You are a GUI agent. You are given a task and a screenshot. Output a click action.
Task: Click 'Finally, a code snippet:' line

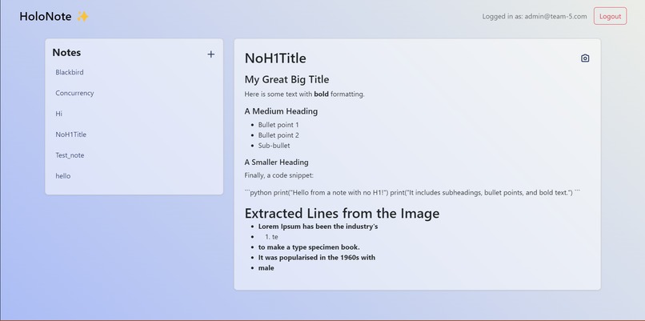[279, 175]
